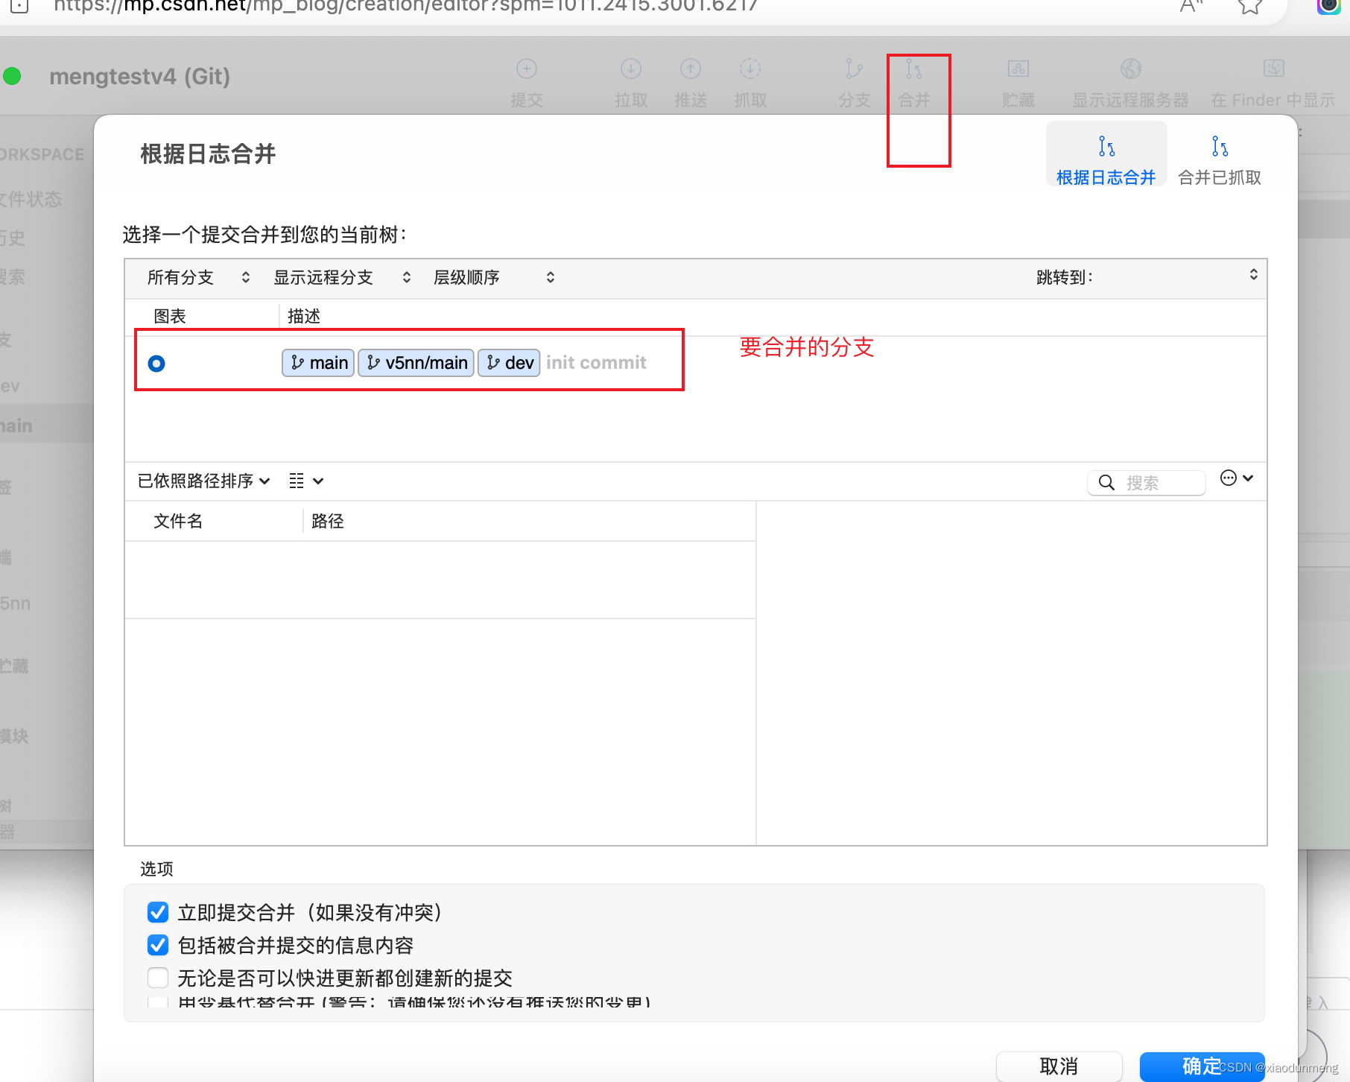Click the 描述 column header
The height and width of the screenshot is (1082, 1350).
[304, 316]
